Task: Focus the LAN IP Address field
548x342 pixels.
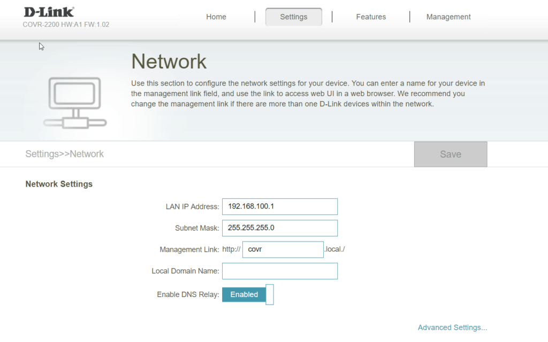Action: tap(280, 206)
